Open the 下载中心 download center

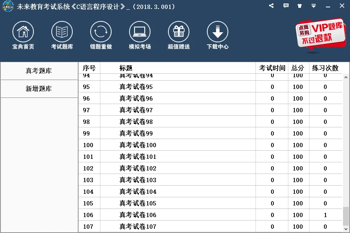217,35
